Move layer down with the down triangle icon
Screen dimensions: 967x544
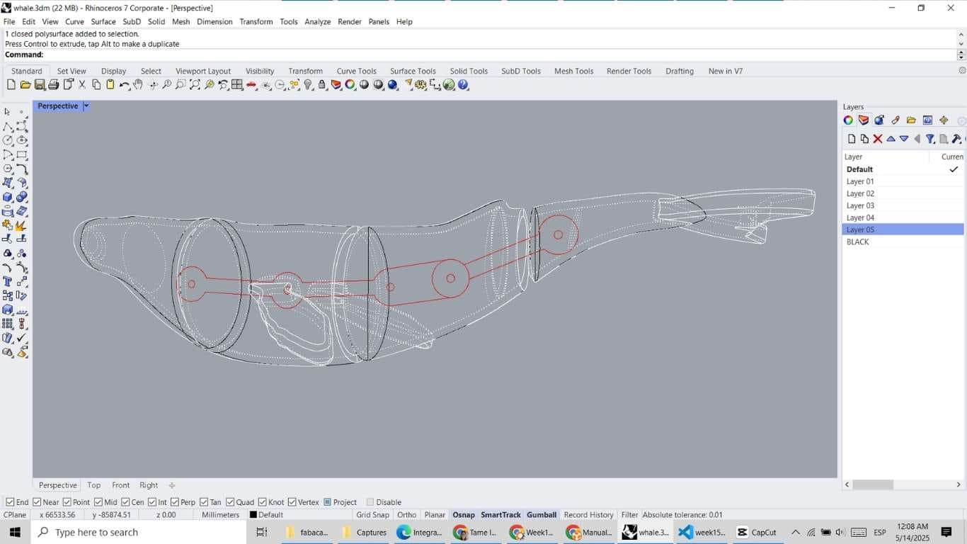904,139
